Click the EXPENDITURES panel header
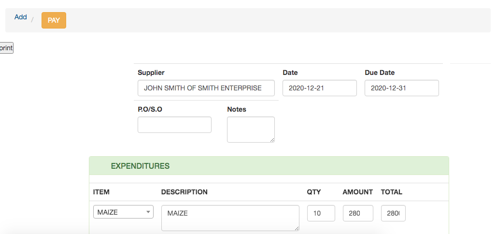 (140, 166)
